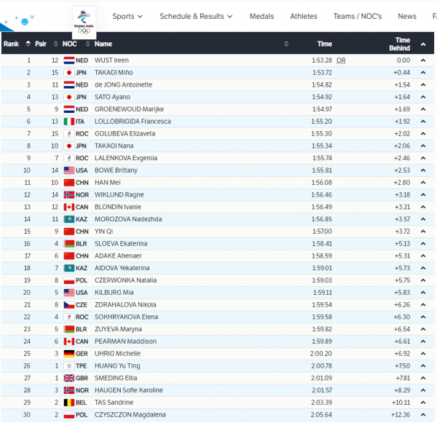Expand details for SOKHRYAKOVA Elena row
The image size is (437, 423).
(423, 317)
